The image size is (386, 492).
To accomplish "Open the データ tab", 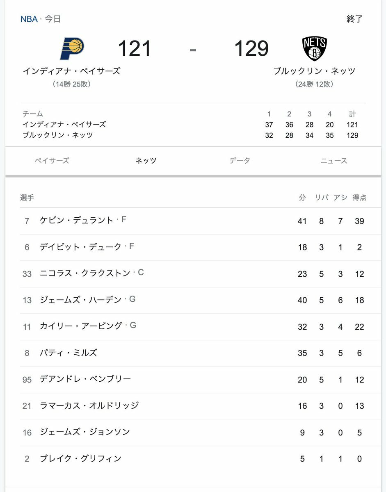I will (x=240, y=161).
